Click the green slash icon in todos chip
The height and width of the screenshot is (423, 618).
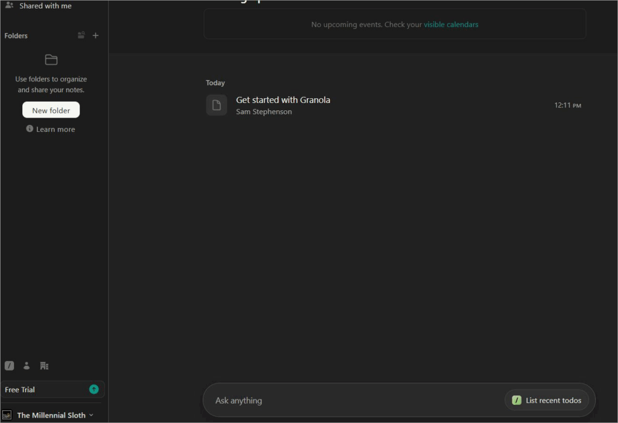click(517, 401)
